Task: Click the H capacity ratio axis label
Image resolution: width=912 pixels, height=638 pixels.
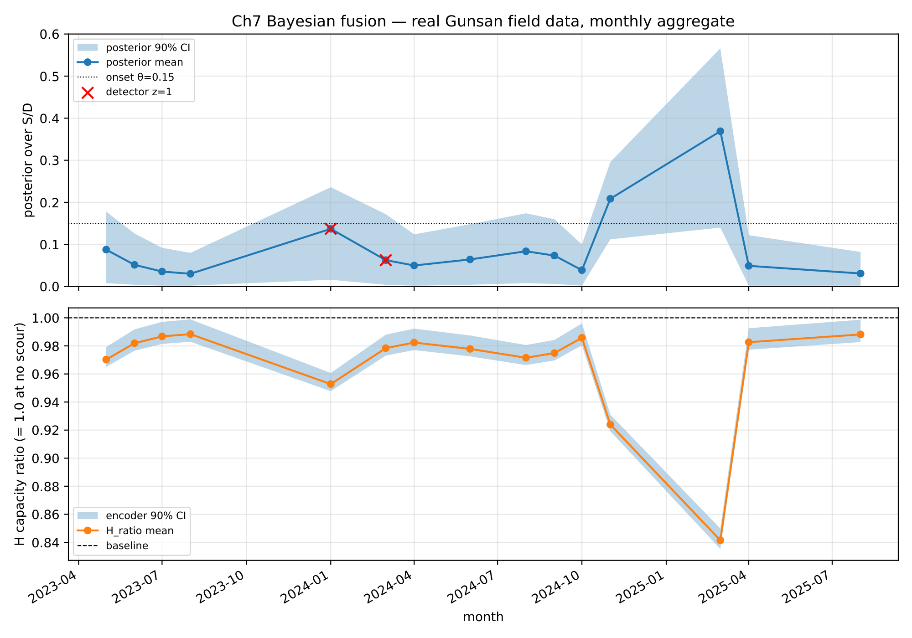Action: [19, 434]
